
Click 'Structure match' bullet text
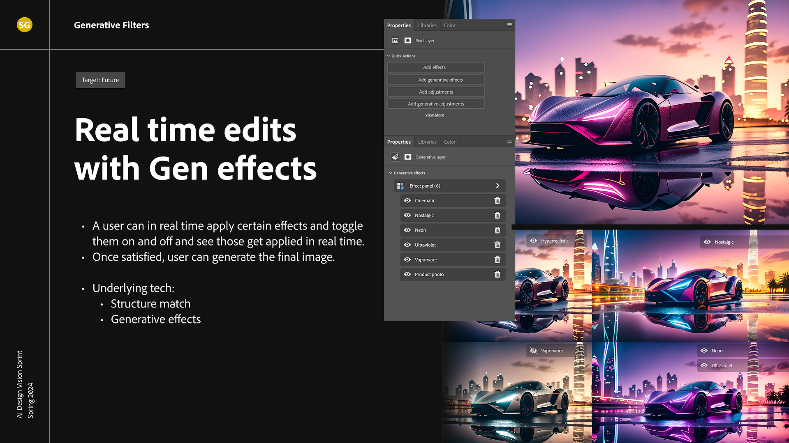tap(150, 304)
